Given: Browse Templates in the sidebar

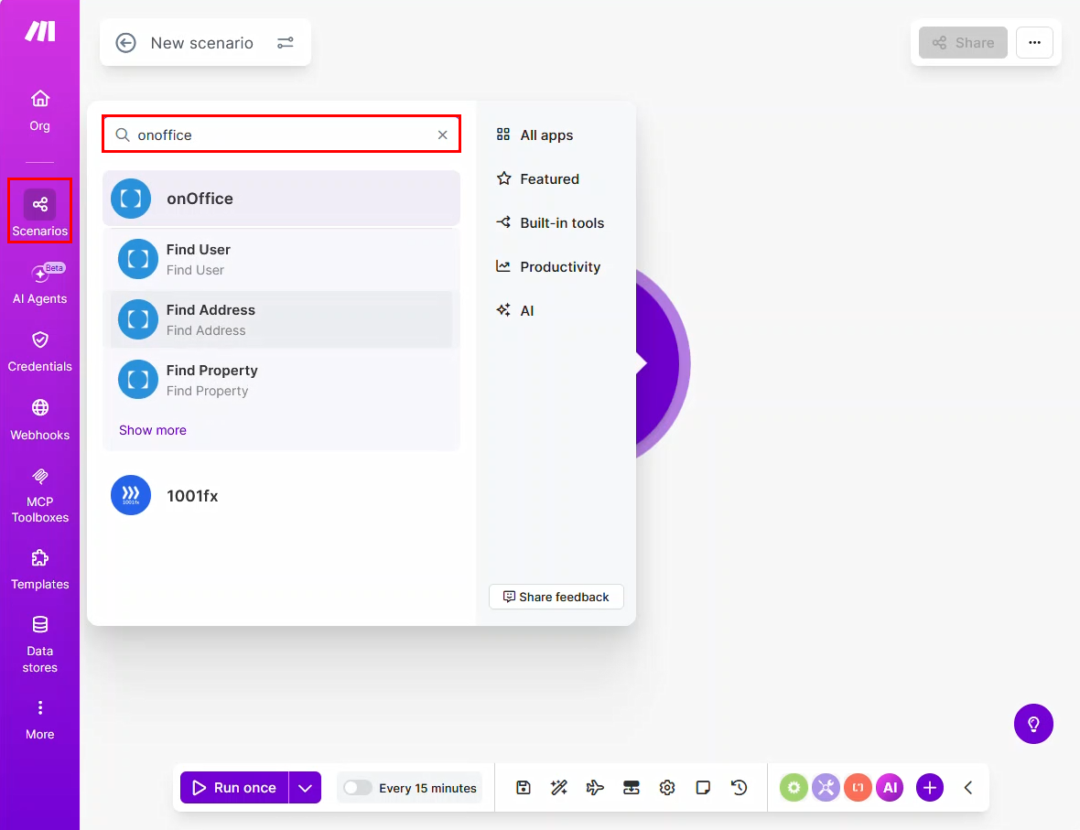Looking at the screenshot, I should click(40, 569).
